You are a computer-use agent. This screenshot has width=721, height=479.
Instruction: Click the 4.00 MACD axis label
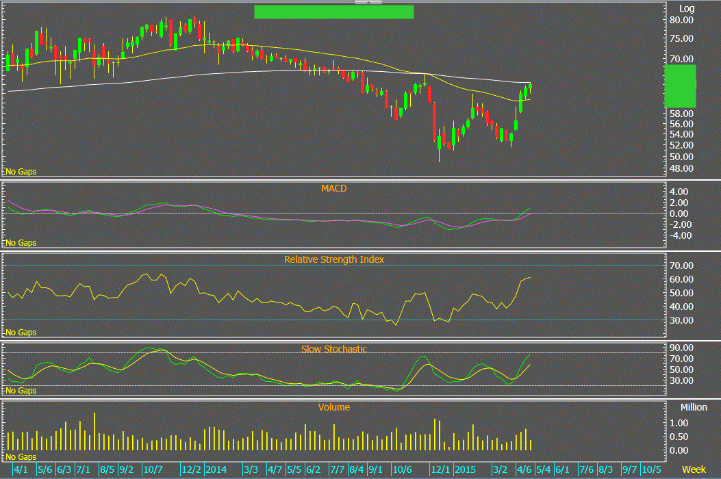[679, 192]
